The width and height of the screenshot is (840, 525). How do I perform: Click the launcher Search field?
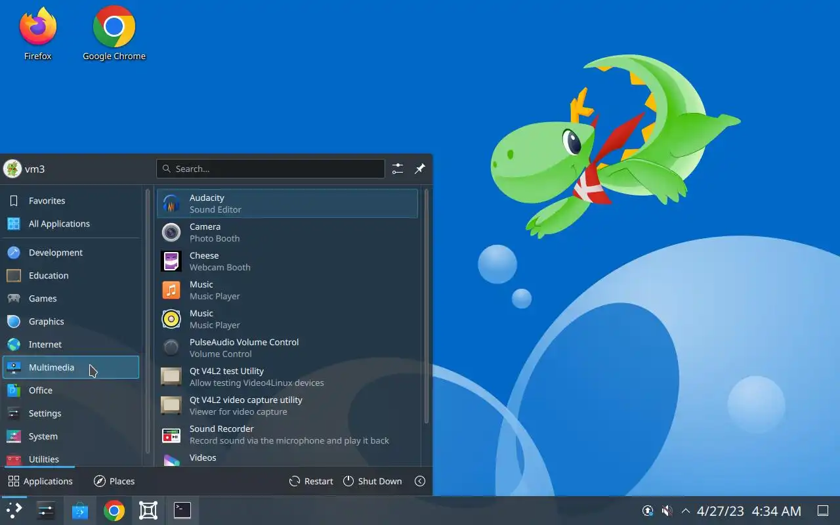point(270,169)
